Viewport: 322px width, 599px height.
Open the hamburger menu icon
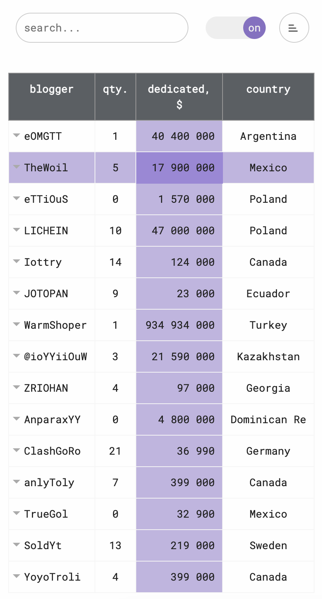coord(294,28)
